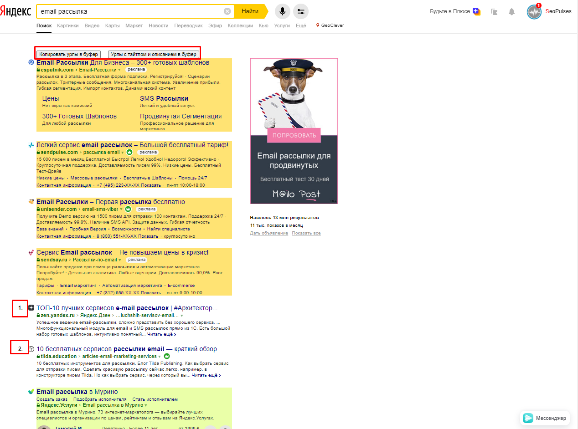
Task: Click Копировать урлы в буфер button
Action: pos(69,54)
